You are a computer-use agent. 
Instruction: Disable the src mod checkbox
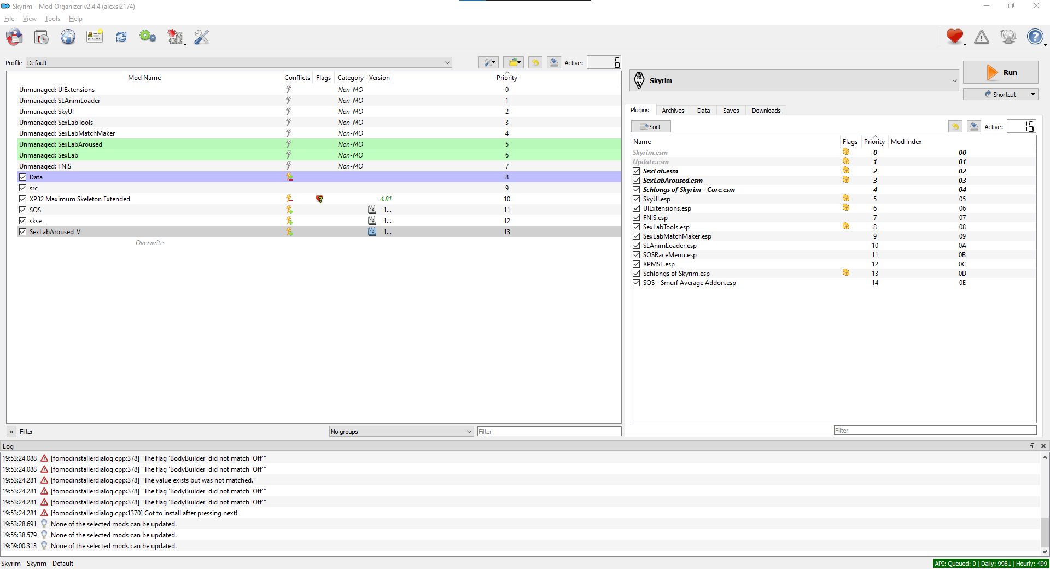point(23,188)
